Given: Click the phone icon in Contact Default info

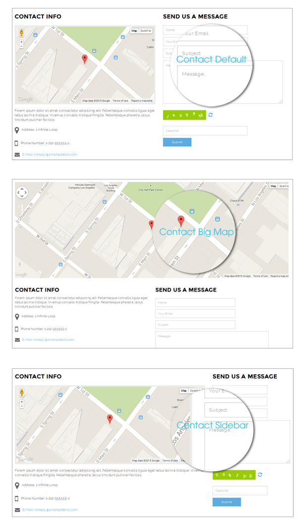Looking at the screenshot, I should [16, 143].
